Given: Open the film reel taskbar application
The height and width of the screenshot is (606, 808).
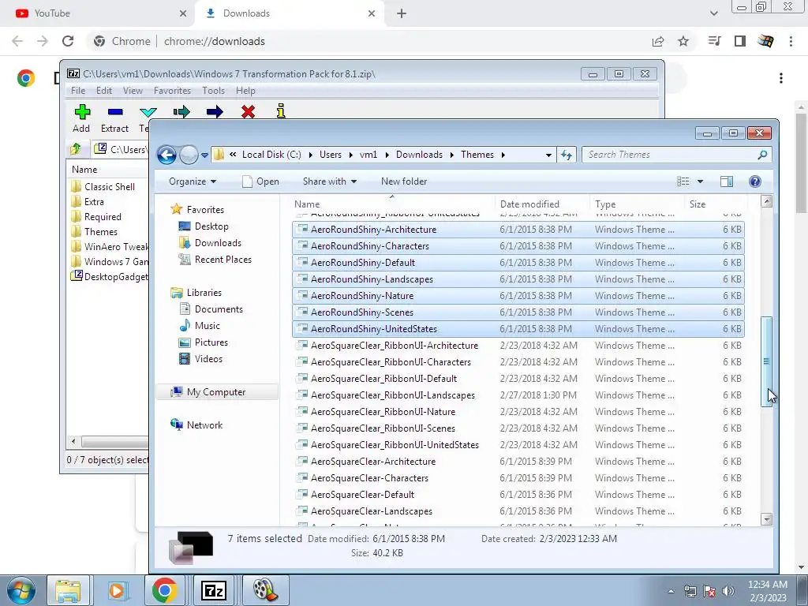Looking at the screenshot, I should click(265, 590).
